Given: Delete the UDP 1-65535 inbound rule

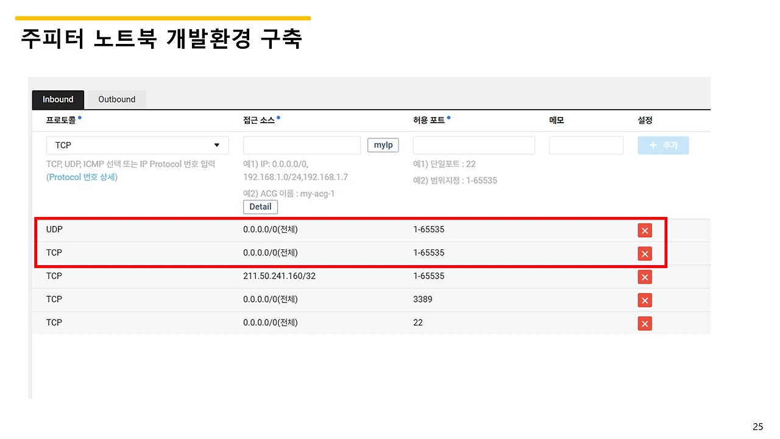Looking at the screenshot, I should [x=645, y=230].
